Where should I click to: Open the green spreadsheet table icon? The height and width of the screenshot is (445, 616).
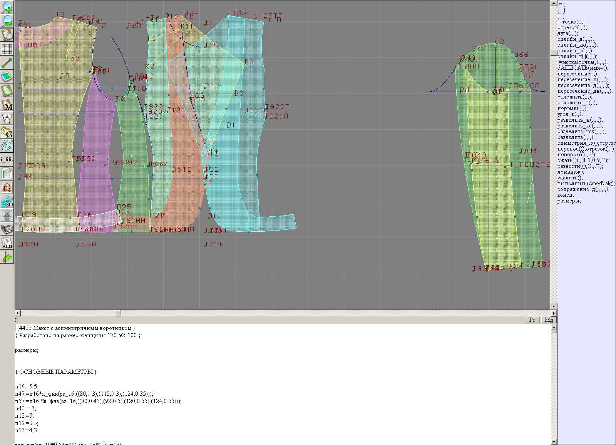[7, 174]
